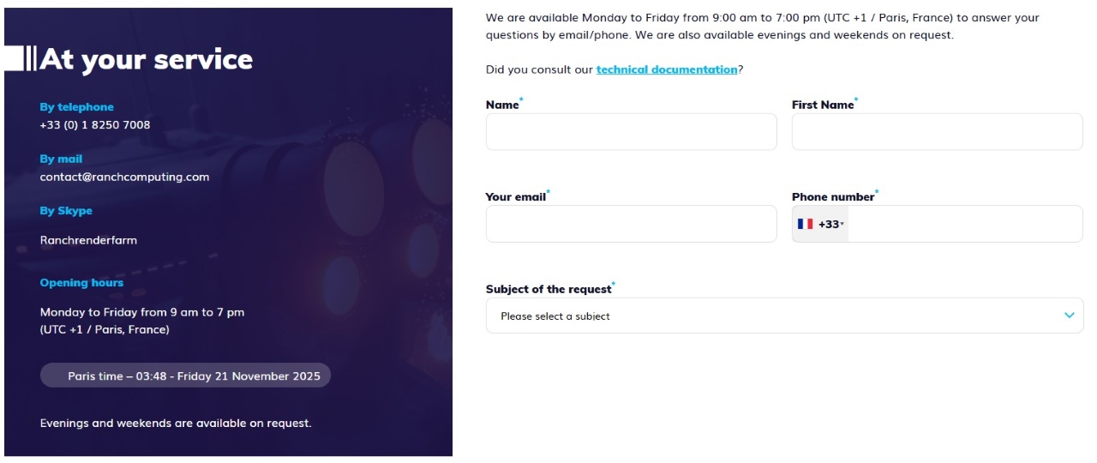The height and width of the screenshot is (463, 1097).
Task: Click the 'Subject of the request' label
Action: click(x=548, y=289)
